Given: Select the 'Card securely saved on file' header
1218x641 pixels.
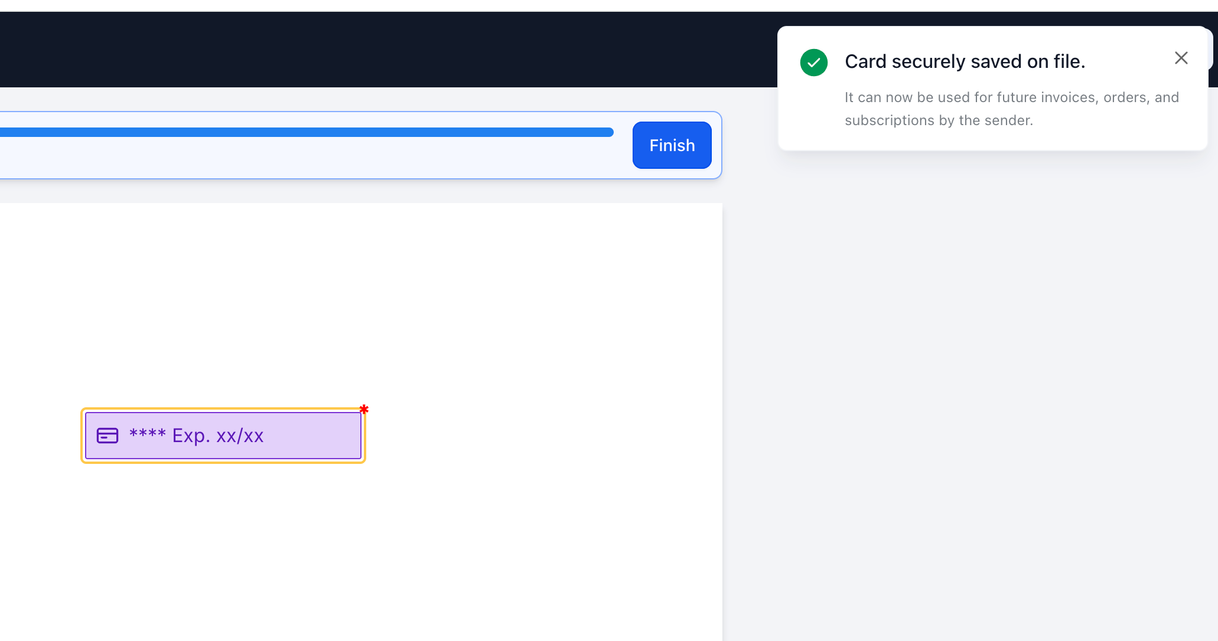Looking at the screenshot, I should pos(965,61).
